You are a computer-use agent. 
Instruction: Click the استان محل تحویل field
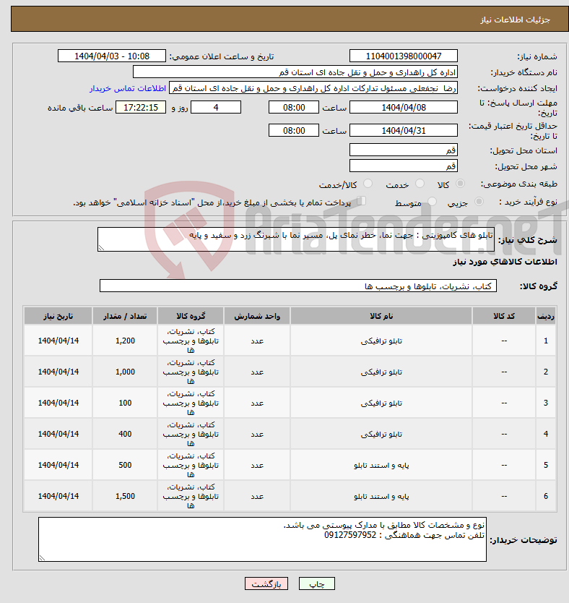(404, 150)
